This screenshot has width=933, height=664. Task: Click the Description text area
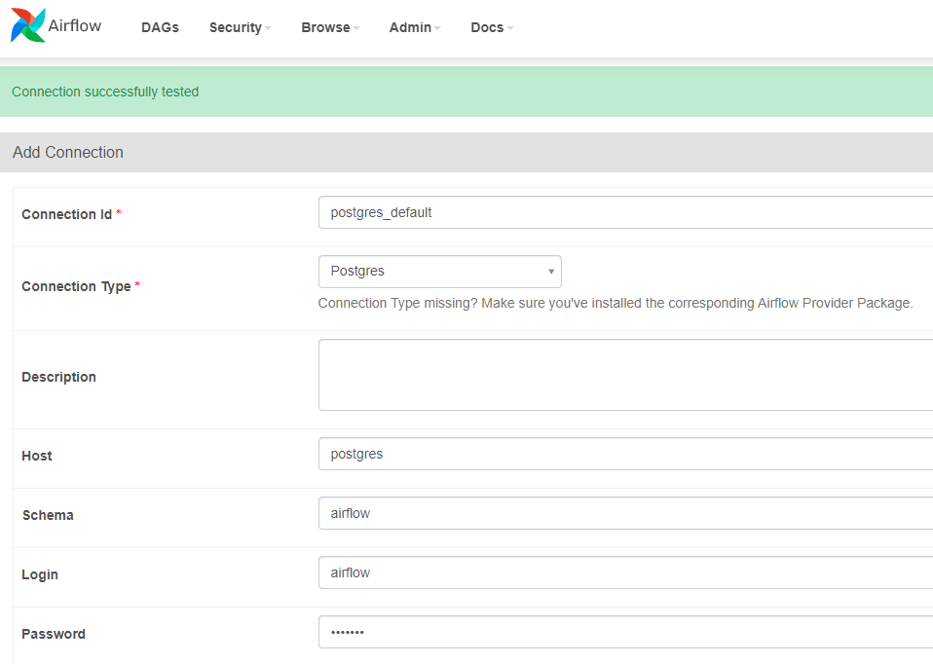[x=626, y=375]
